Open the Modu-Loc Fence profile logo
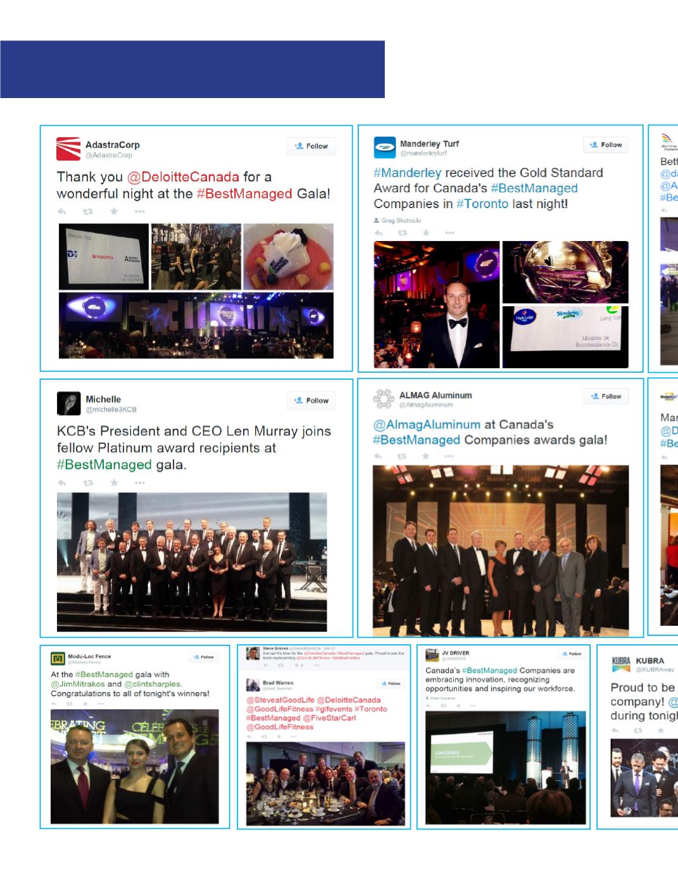This screenshot has height=877, width=678. (x=58, y=659)
